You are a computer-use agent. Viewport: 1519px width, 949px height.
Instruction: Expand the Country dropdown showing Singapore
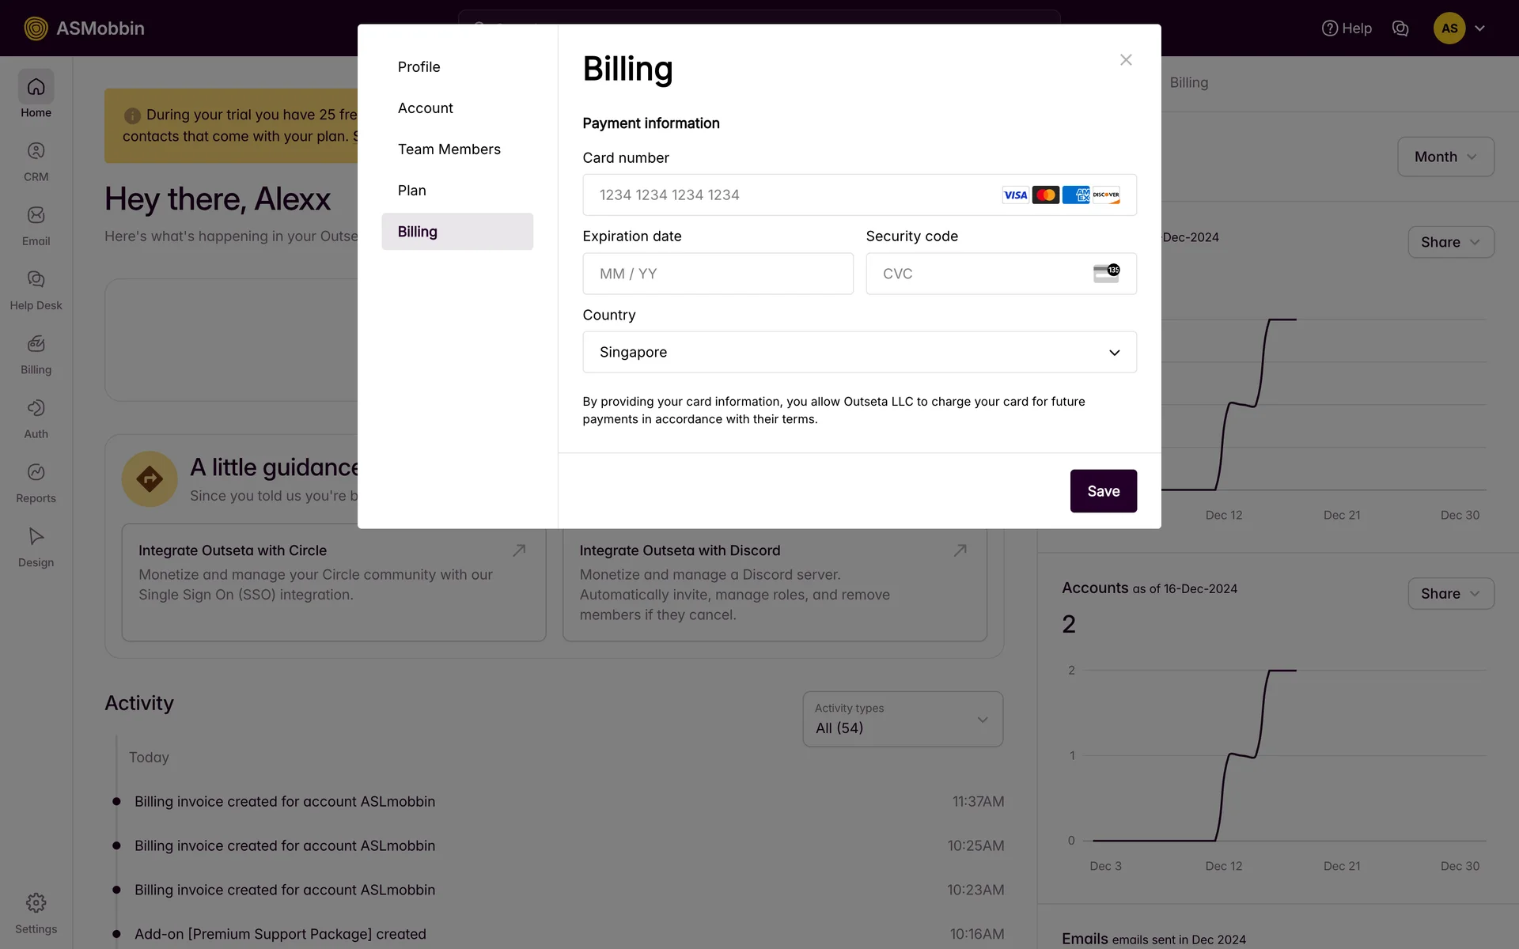click(x=859, y=352)
